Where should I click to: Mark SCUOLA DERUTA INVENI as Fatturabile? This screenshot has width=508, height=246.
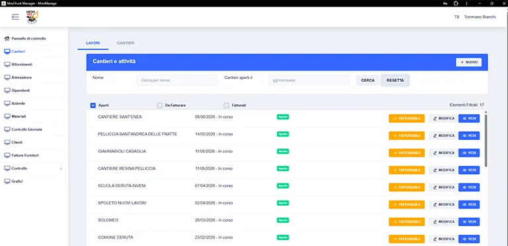(x=407, y=187)
